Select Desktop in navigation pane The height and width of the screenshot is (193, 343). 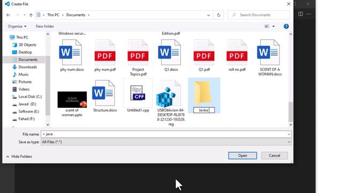[x=22, y=52]
